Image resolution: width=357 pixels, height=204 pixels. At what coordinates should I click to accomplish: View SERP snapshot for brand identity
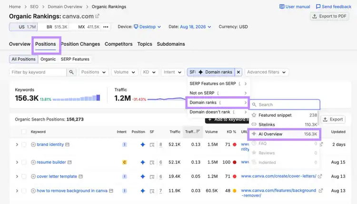(152, 144)
